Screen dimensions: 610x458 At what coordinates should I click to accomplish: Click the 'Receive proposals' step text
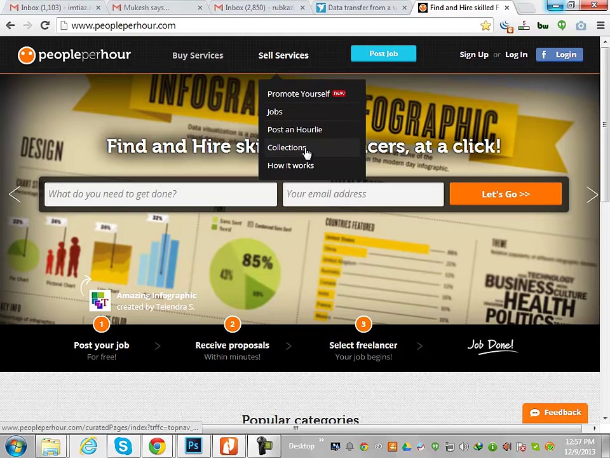[x=233, y=345]
